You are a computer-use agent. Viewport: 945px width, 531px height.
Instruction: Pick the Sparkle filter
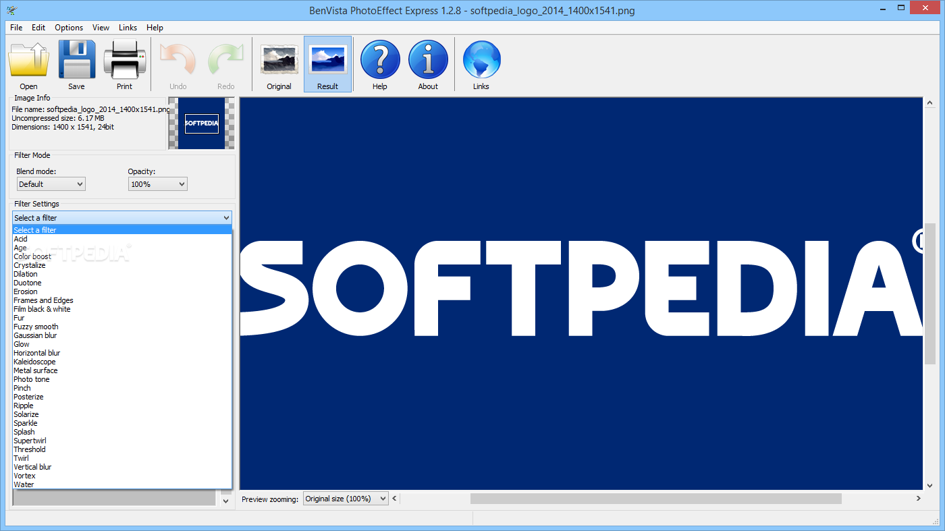point(122,423)
